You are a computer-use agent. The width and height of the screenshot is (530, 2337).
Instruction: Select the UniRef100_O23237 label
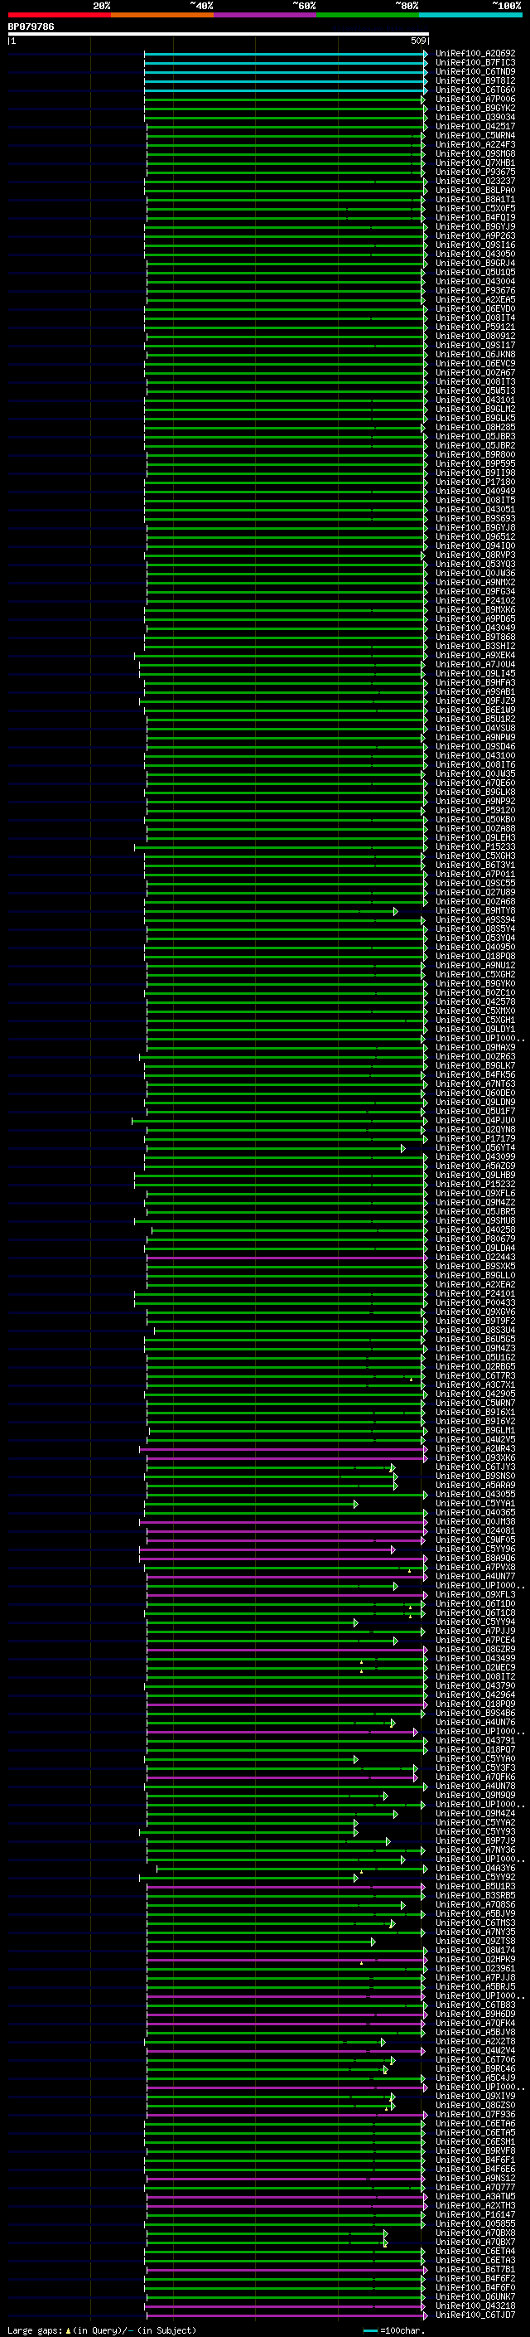coord(475,181)
